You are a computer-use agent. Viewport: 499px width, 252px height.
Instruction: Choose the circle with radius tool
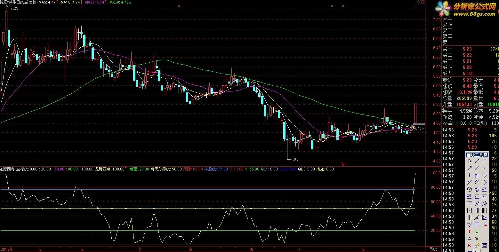(470, 189)
